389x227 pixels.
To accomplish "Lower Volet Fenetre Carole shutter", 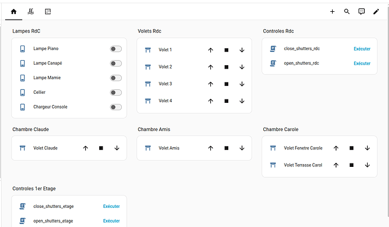I will coord(368,148).
